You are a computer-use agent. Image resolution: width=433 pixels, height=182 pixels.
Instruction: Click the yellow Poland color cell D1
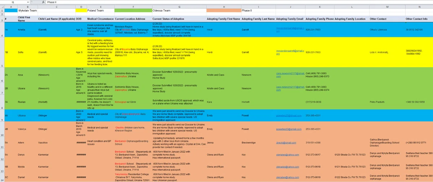point(81,11)
